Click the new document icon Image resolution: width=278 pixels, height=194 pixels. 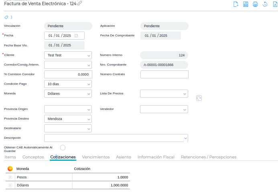[x=236, y=4]
